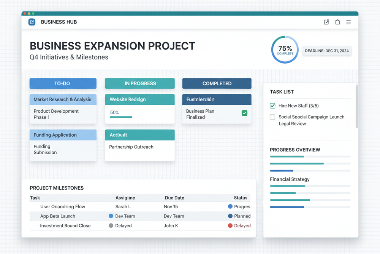Click the blue status dot beside Progres

(230, 206)
